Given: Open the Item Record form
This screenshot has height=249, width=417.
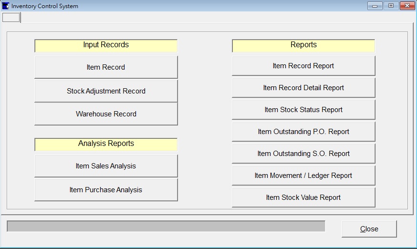Looking at the screenshot, I should (106, 67).
